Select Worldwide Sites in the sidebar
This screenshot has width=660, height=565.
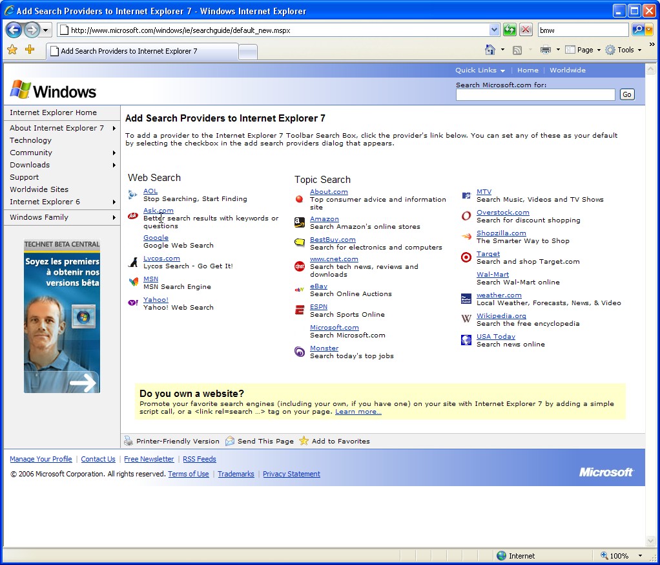pos(39,189)
